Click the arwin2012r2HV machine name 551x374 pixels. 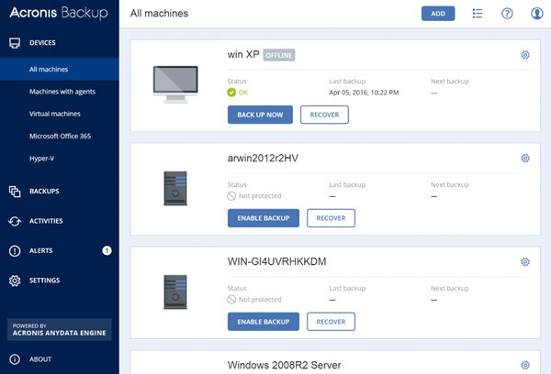[x=263, y=159]
